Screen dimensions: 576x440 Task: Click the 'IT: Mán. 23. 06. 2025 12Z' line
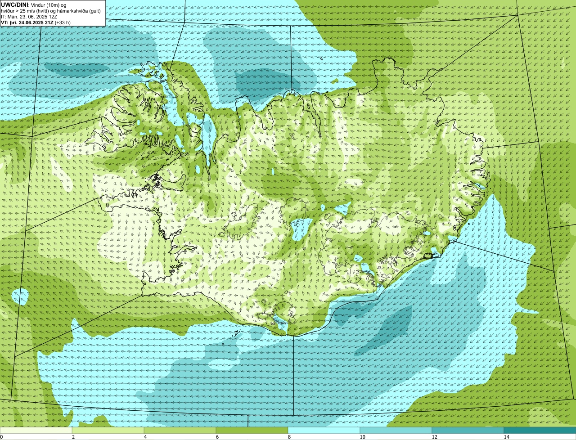tap(29, 16)
